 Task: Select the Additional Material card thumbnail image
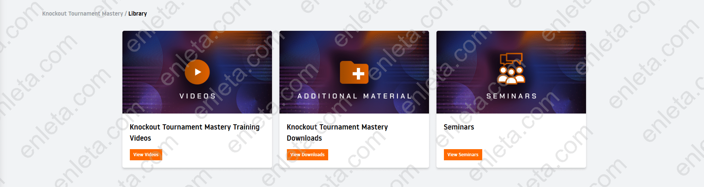(354, 72)
